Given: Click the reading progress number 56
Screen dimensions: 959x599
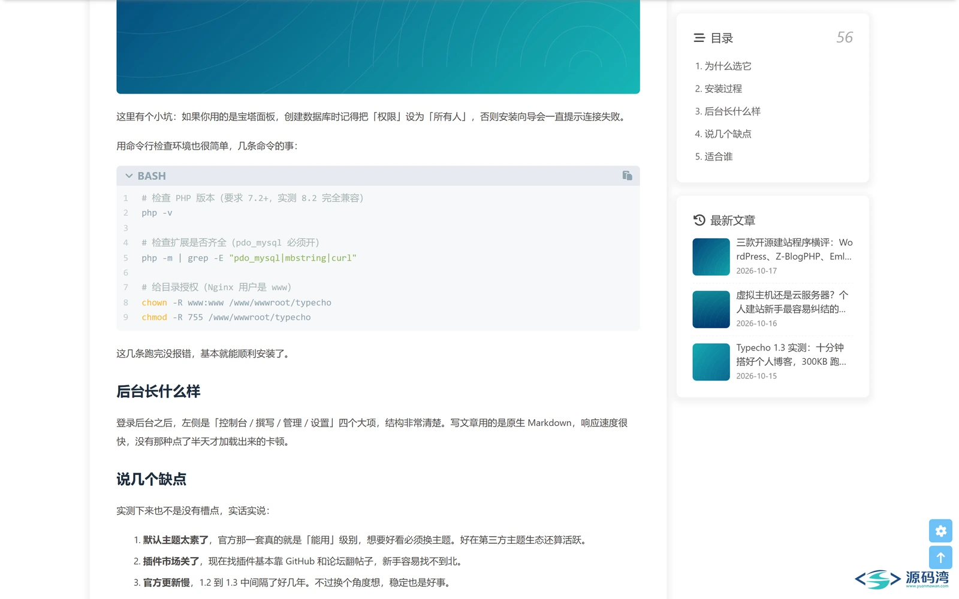Looking at the screenshot, I should point(845,38).
